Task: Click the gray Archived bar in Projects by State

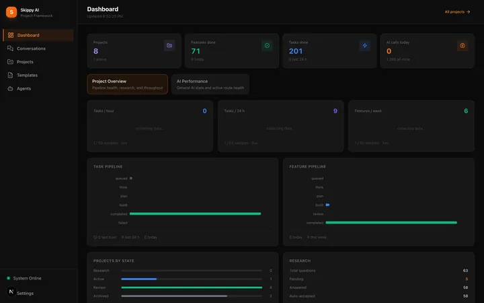Action: click(x=174, y=296)
